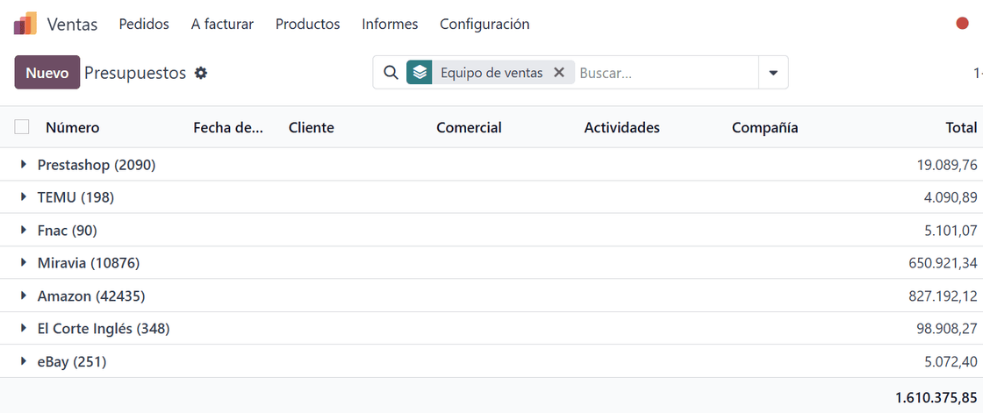Click the Prestashop total 19.089,76
The image size is (983, 413).
(x=947, y=165)
